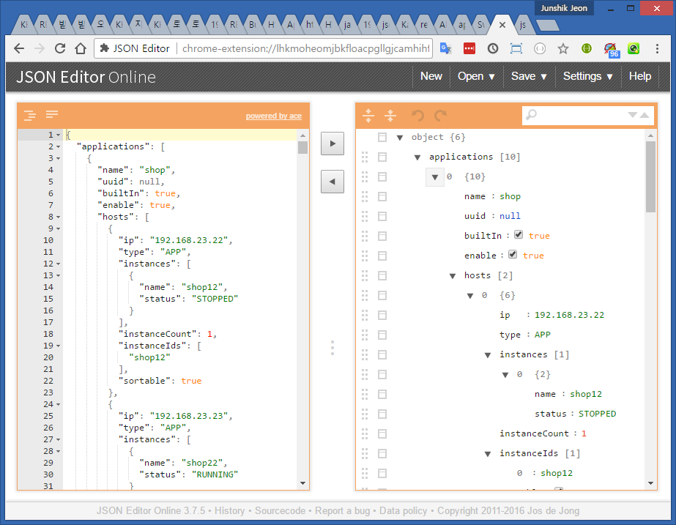Collapse the applications array node
Image resolution: width=676 pixels, height=525 pixels.
(x=417, y=157)
